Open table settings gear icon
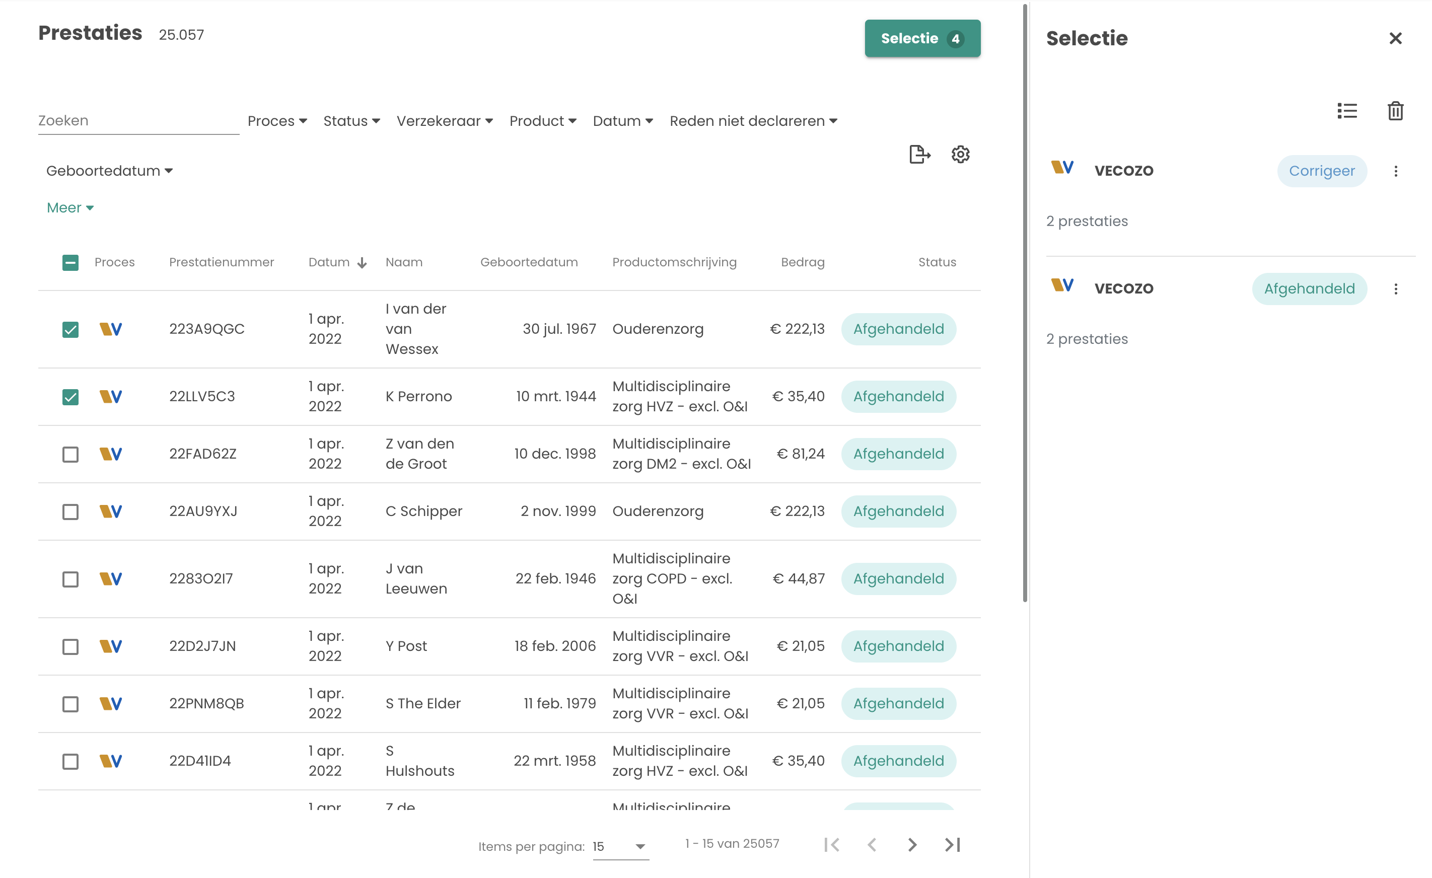Viewport: 1432px width, 878px height. coord(960,155)
